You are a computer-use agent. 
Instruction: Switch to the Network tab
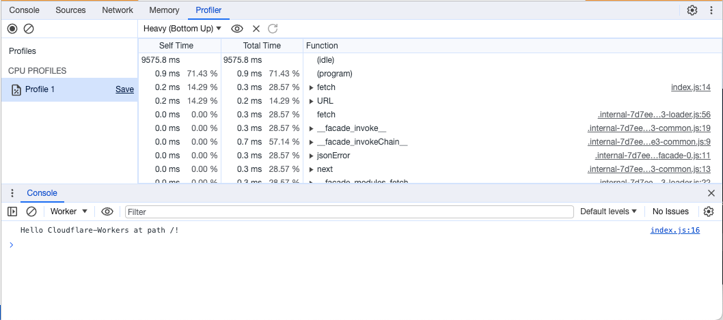tap(118, 10)
